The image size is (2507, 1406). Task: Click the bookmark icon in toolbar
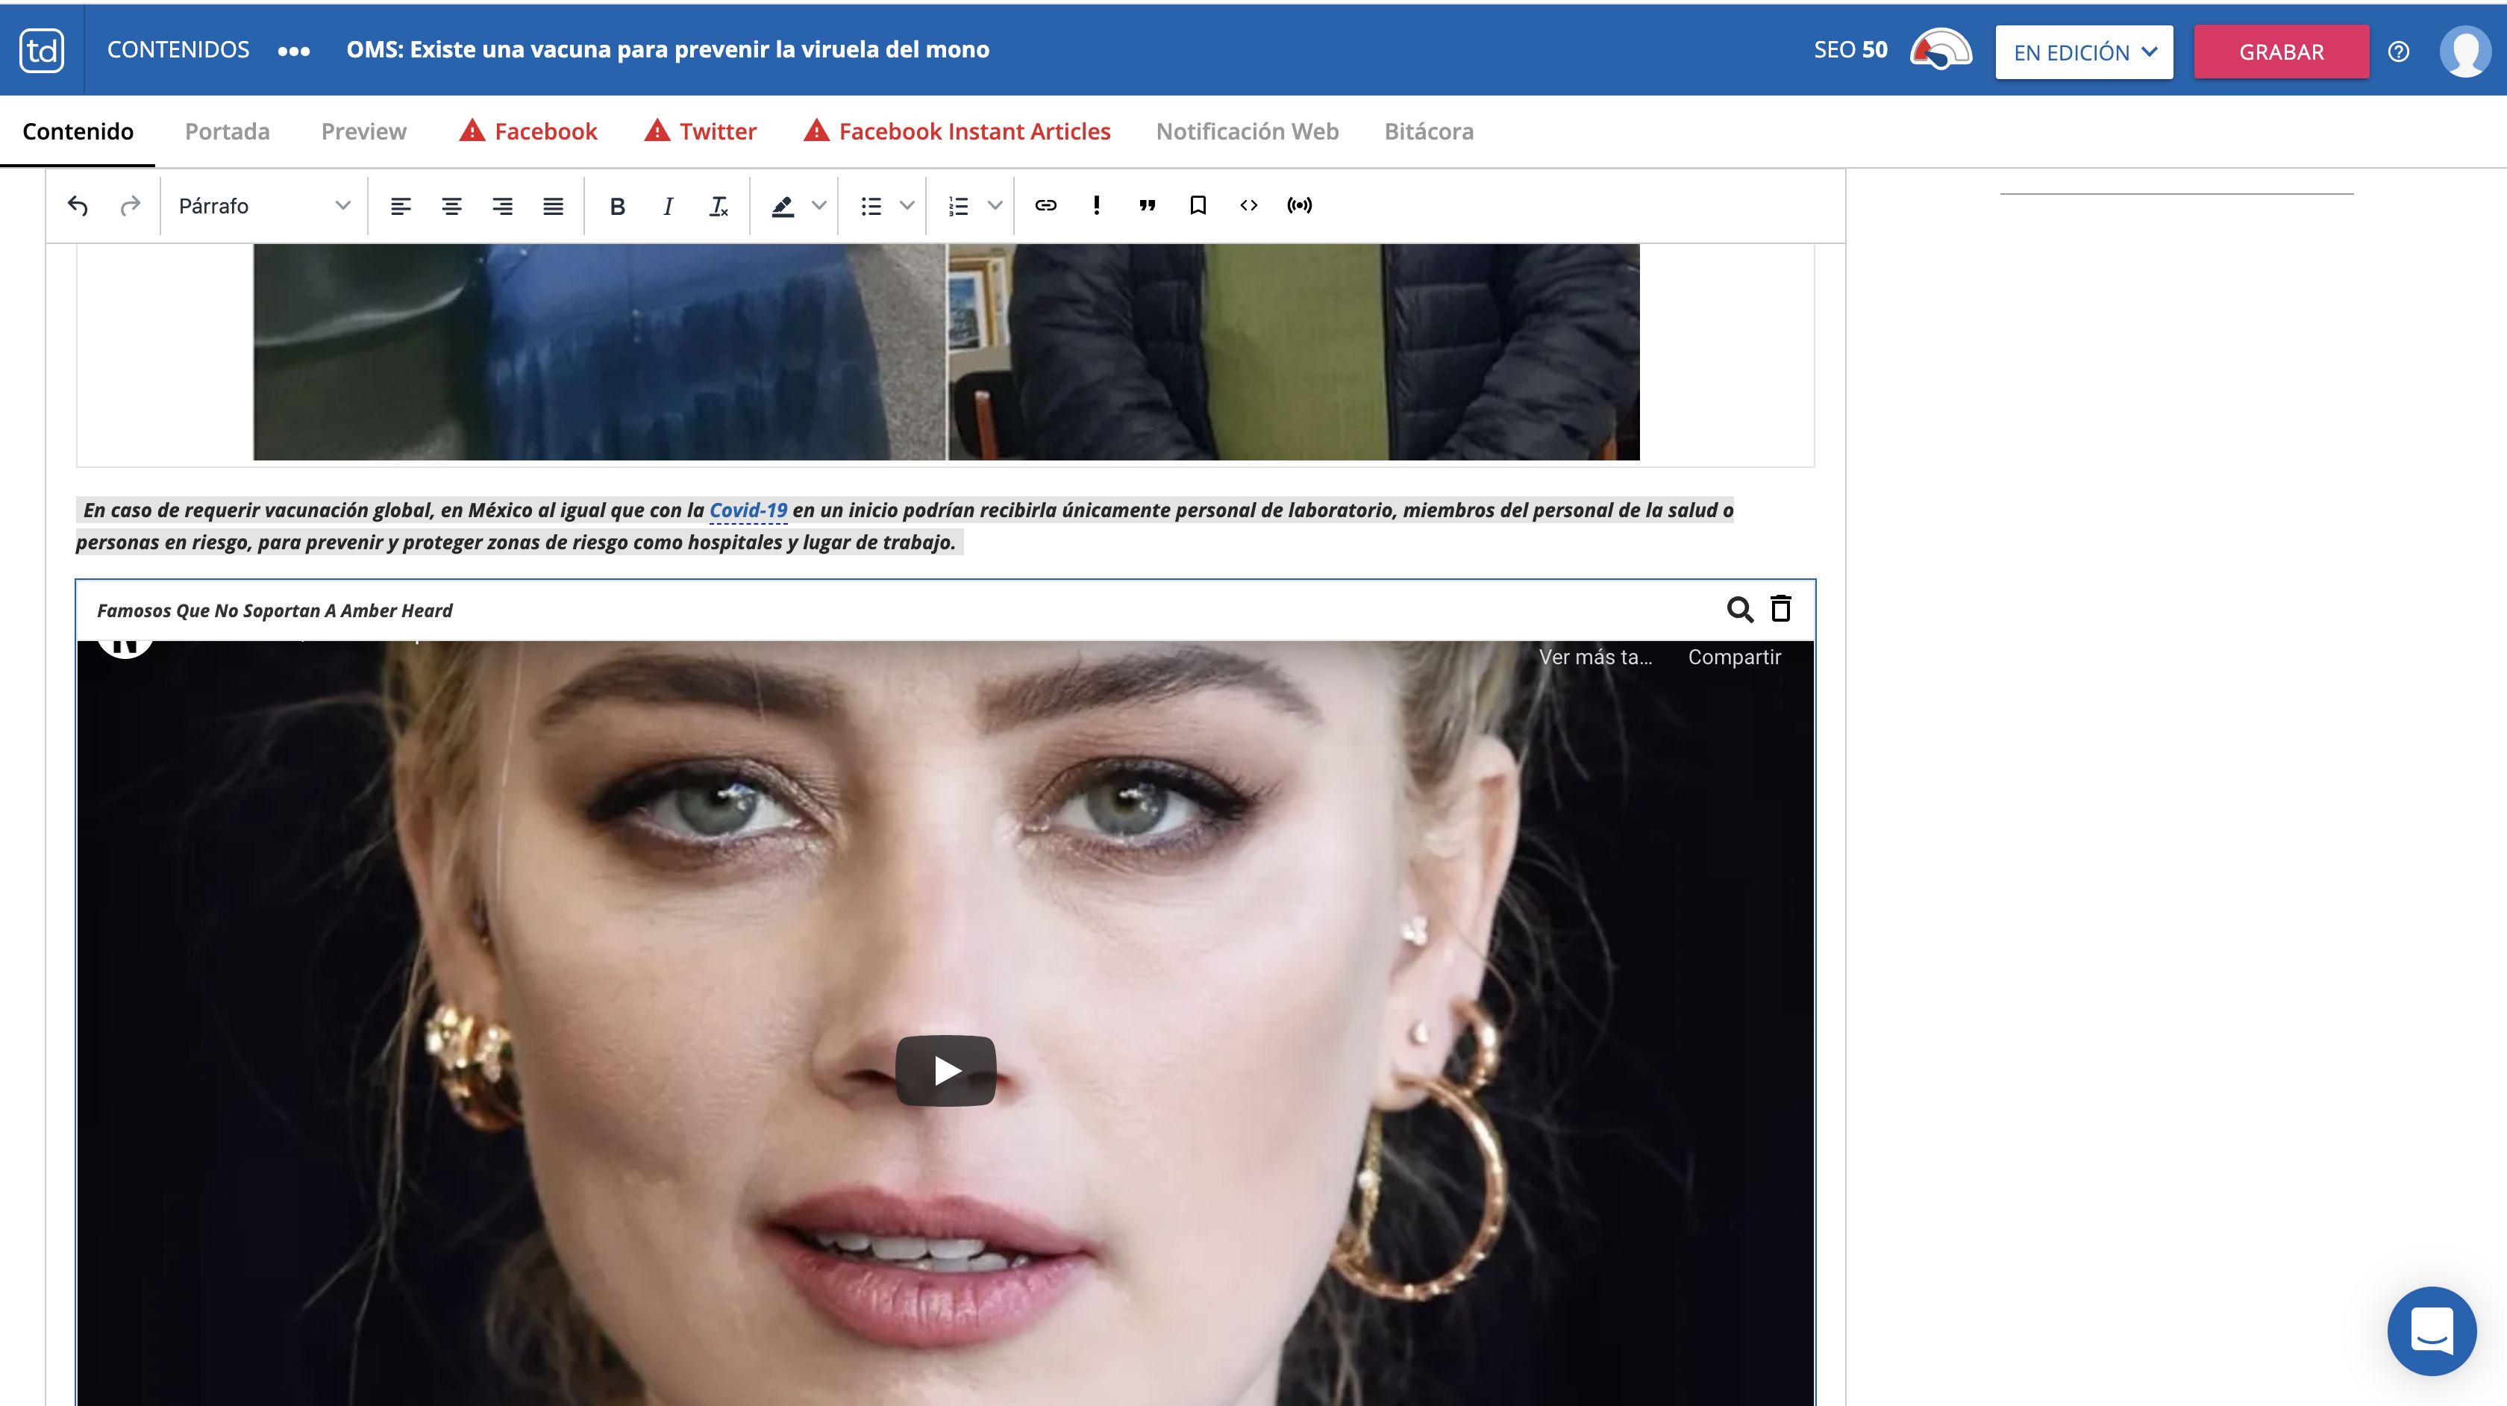pyautogui.click(x=1198, y=205)
